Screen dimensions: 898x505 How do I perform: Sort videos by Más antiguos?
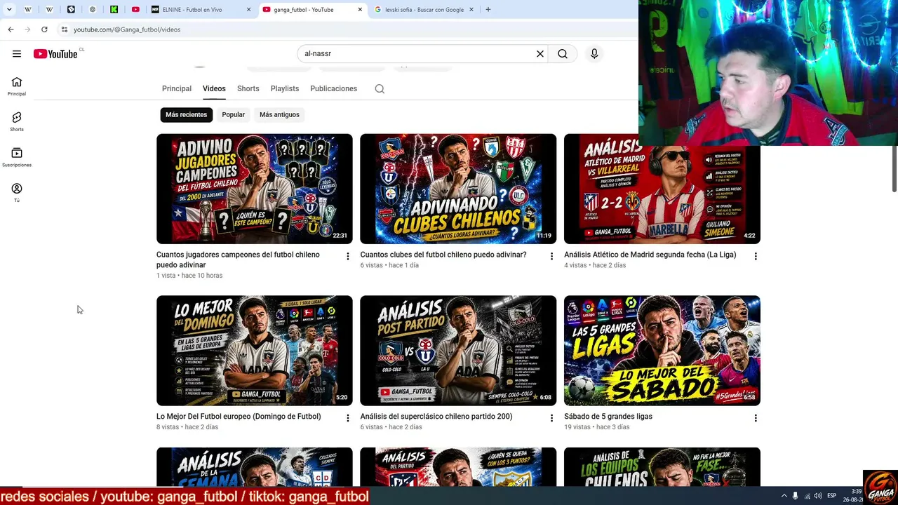pyautogui.click(x=279, y=115)
